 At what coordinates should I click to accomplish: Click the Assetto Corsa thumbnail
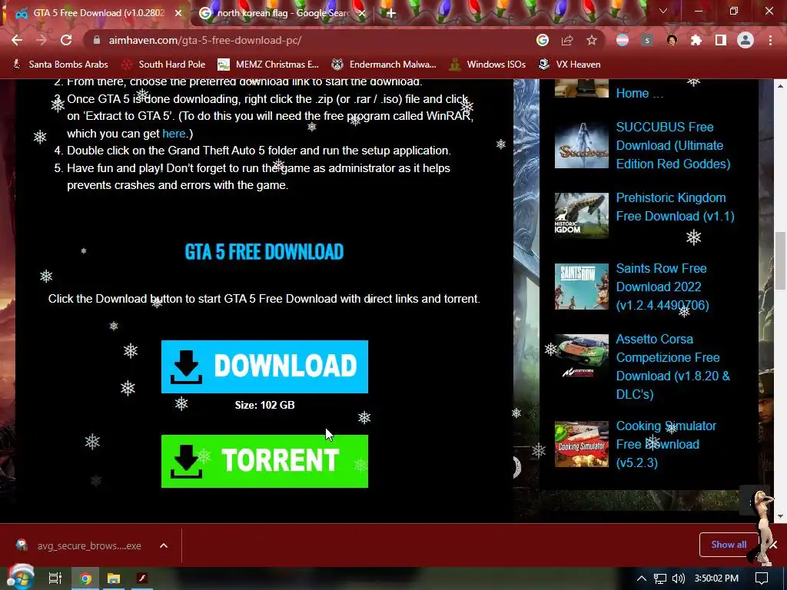pos(581,357)
